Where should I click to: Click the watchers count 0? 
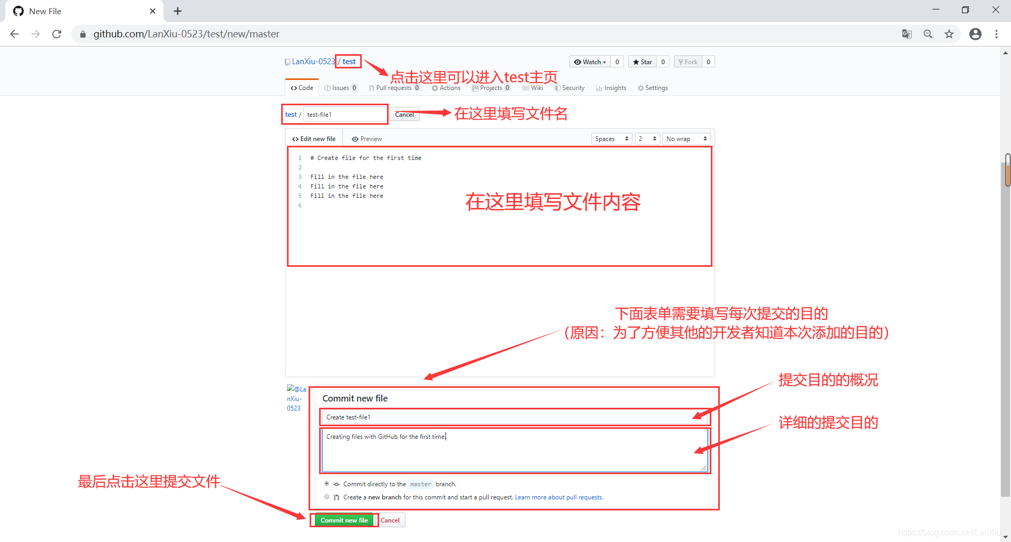click(617, 62)
